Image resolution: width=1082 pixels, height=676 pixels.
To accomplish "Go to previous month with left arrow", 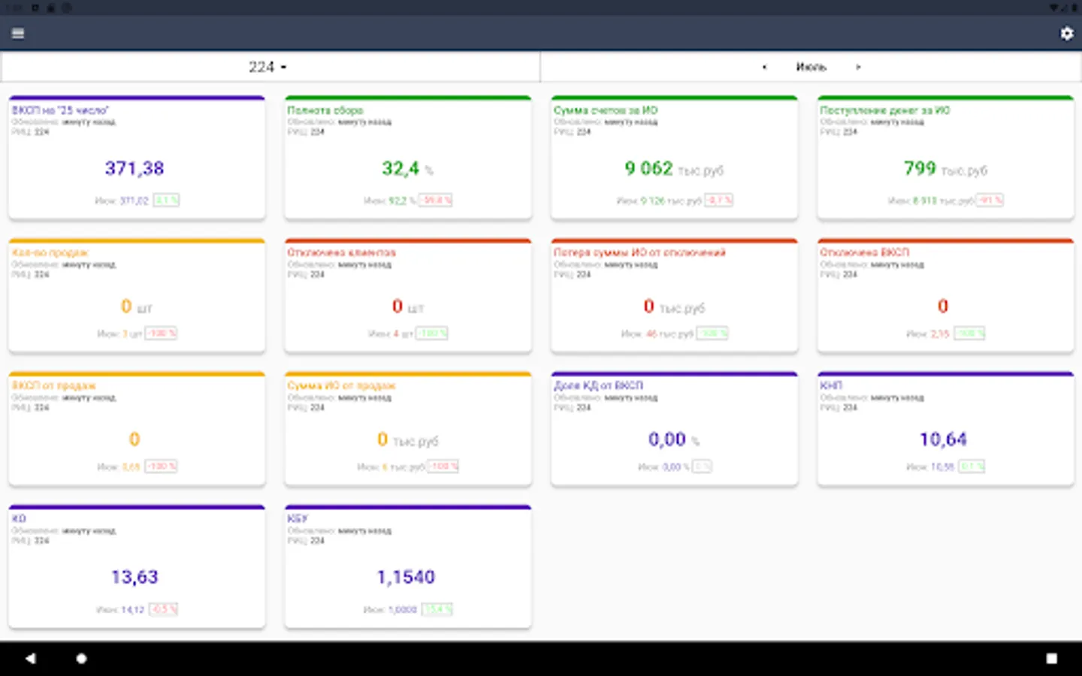I will 764,67.
